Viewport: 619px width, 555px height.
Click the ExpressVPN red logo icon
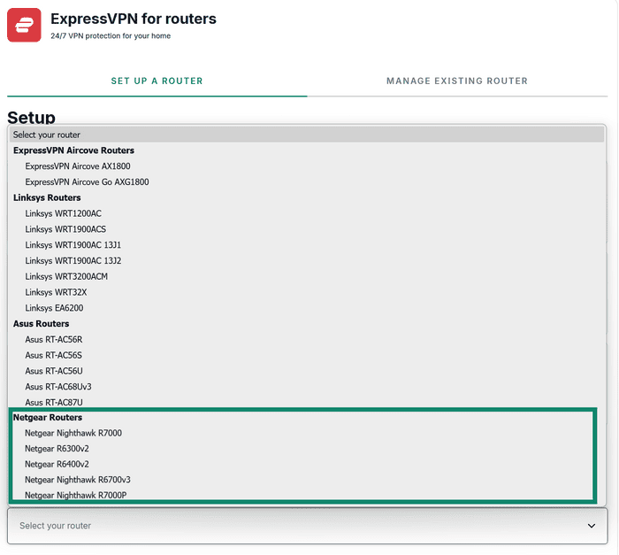tap(24, 25)
